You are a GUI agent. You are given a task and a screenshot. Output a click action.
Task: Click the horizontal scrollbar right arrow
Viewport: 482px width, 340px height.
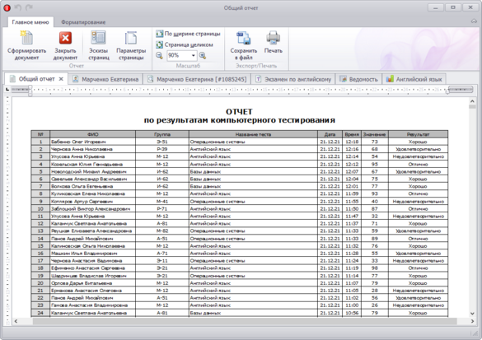(472, 321)
